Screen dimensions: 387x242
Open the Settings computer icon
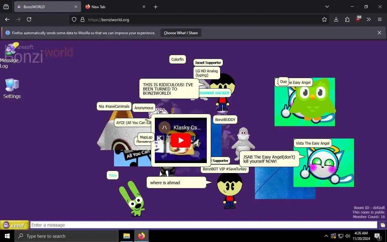pos(12,89)
